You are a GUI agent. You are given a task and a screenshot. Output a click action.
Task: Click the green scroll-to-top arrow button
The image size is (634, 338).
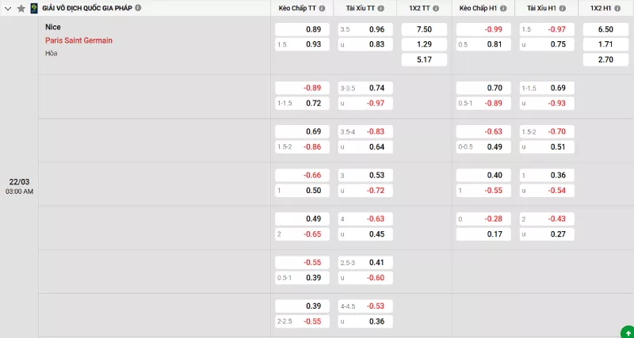pos(626,330)
